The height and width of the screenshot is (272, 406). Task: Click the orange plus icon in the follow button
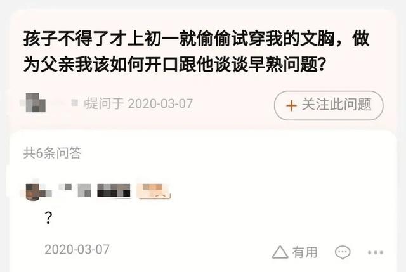pos(291,106)
